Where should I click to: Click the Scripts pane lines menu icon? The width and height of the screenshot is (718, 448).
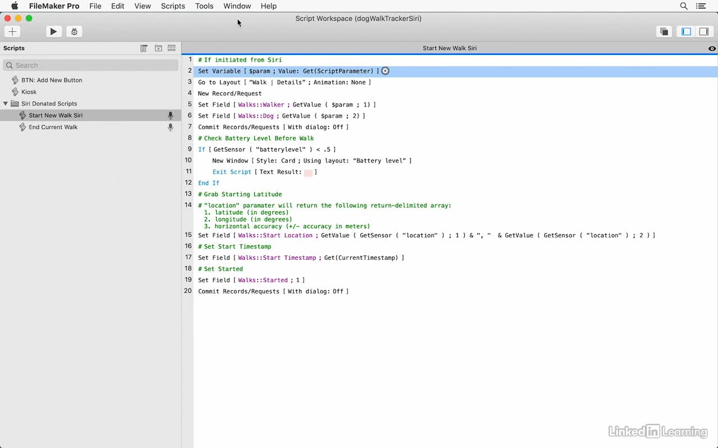coord(172,48)
